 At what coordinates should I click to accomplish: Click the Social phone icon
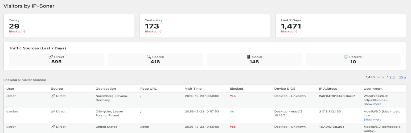click(x=249, y=57)
